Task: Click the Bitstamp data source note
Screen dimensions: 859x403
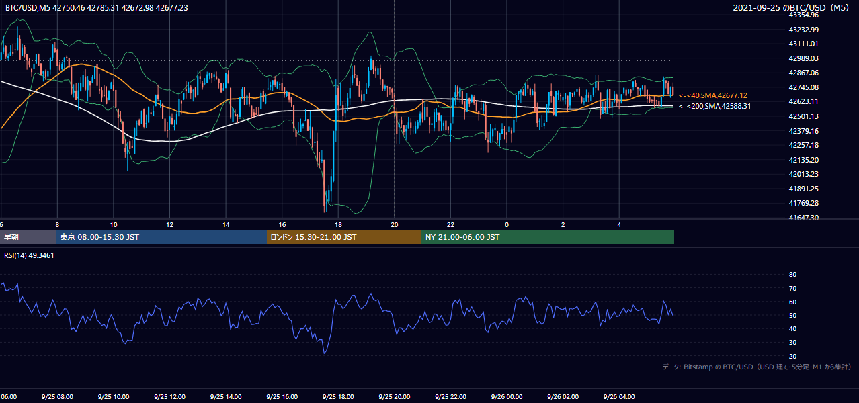Action: (x=757, y=367)
